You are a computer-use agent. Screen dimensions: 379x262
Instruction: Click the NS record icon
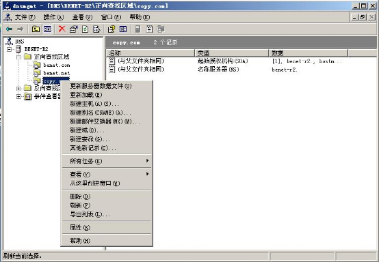tap(112, 69)
